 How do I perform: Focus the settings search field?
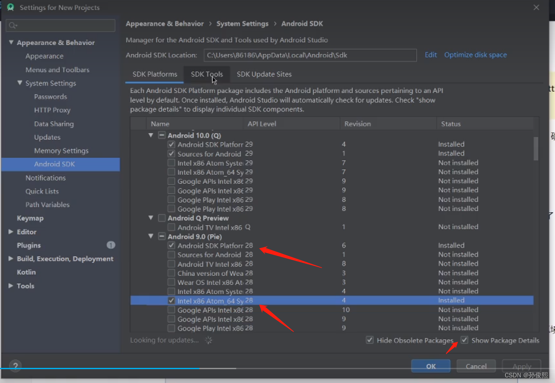tap(61, 26)
